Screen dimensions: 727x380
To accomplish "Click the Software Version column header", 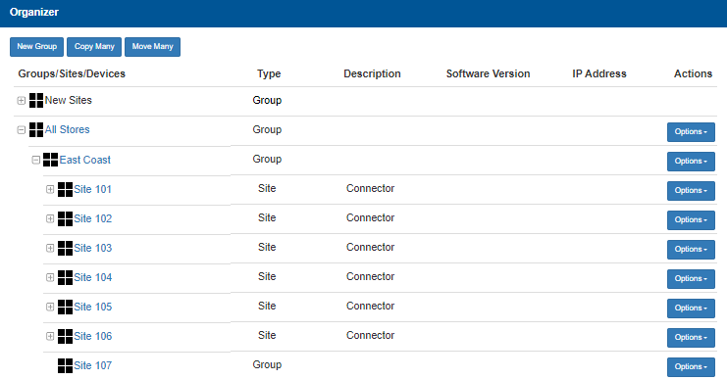I will point(488,73).
